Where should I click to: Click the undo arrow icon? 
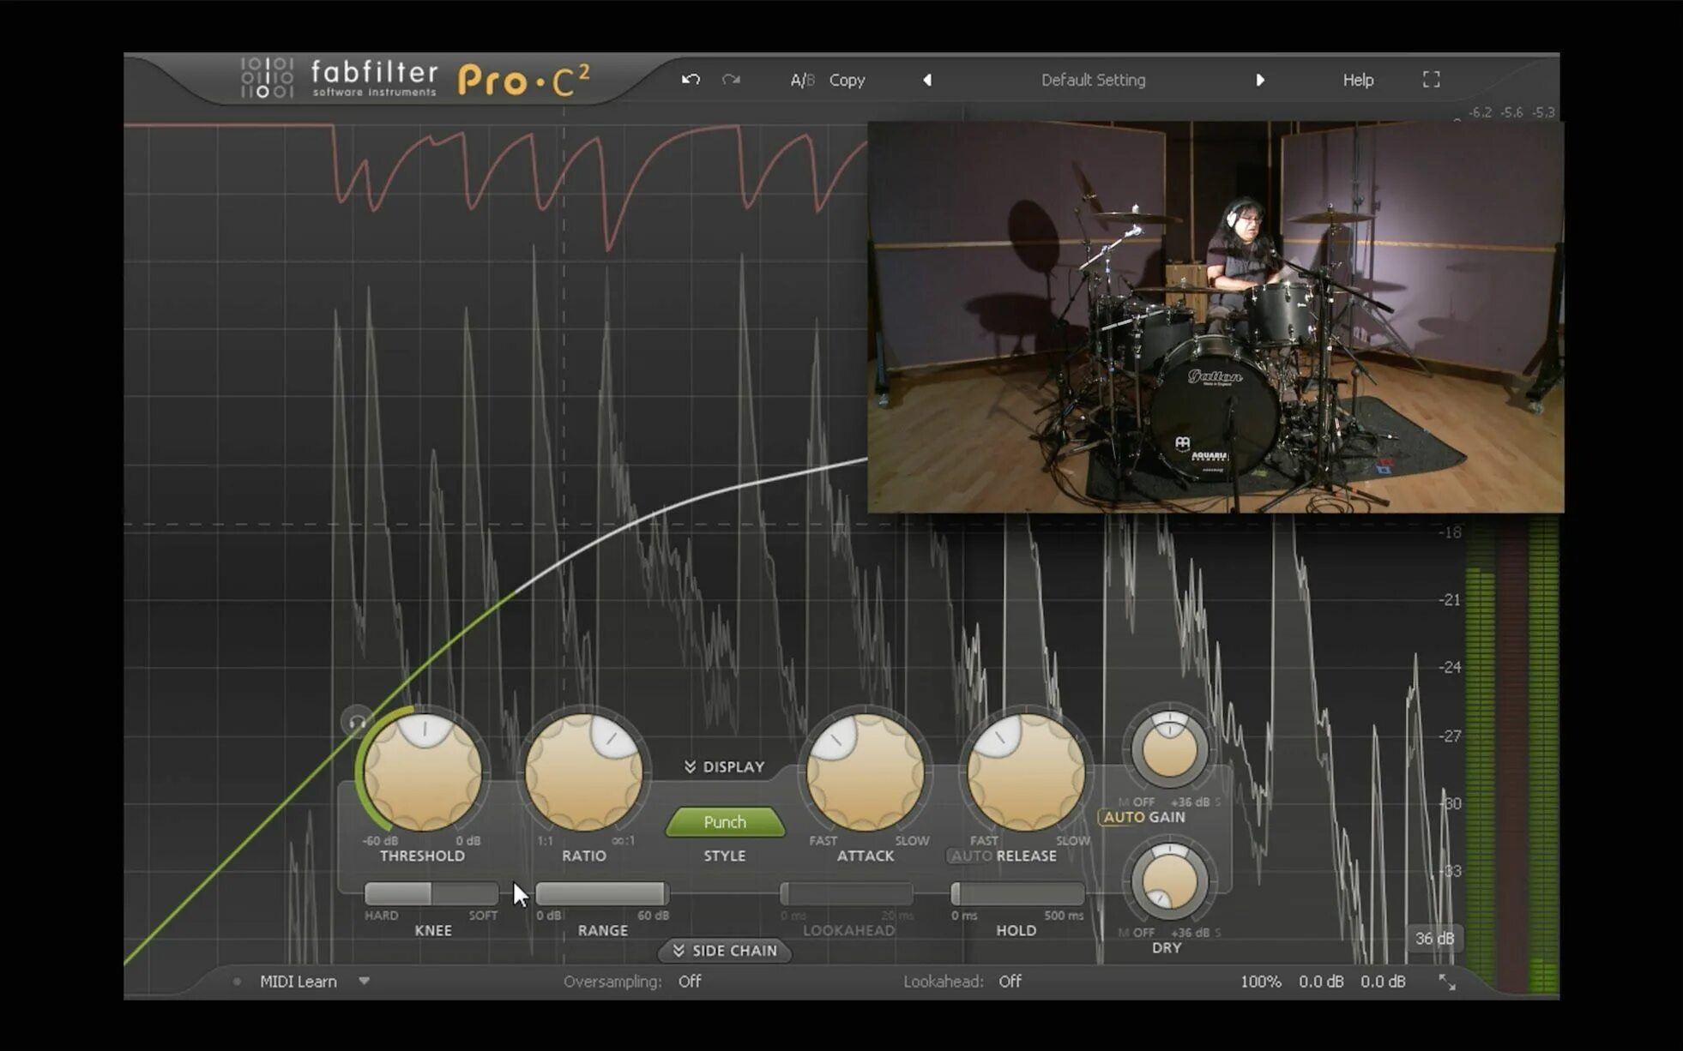[691, 80]
